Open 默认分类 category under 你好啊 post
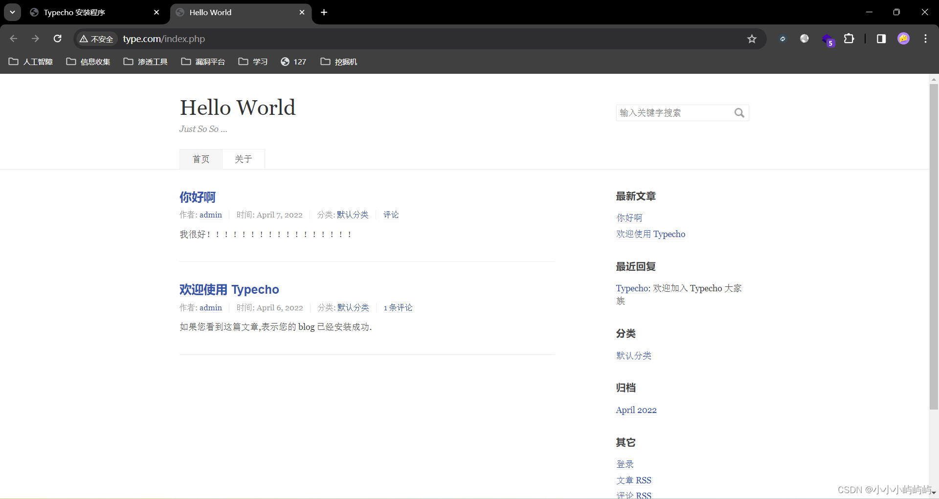939x499 pixels. [x=353, y=215]
